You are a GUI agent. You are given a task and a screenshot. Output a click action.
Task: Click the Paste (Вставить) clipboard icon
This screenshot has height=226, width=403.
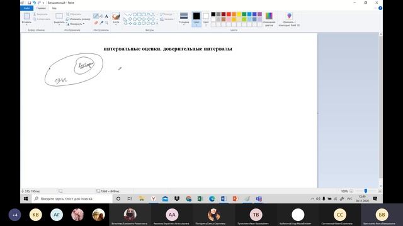coord(26,16)
